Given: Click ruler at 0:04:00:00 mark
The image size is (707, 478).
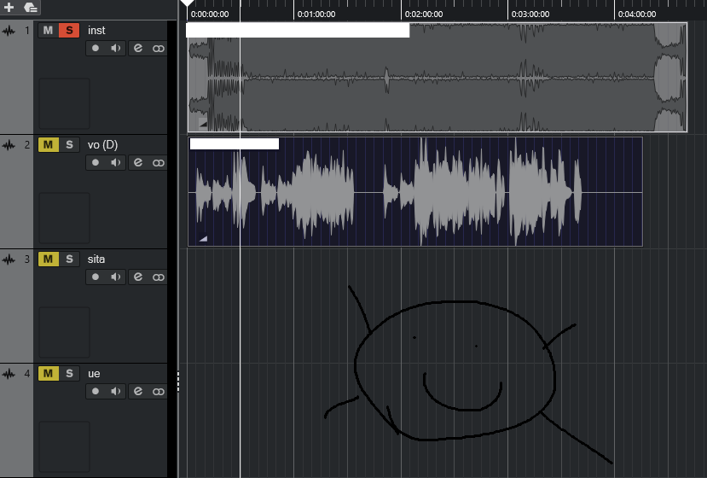Looking at the screenshot, I should point(637,14).
